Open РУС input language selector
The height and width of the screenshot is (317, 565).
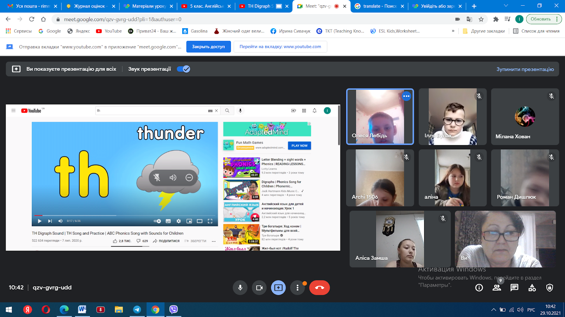point(531,310)
